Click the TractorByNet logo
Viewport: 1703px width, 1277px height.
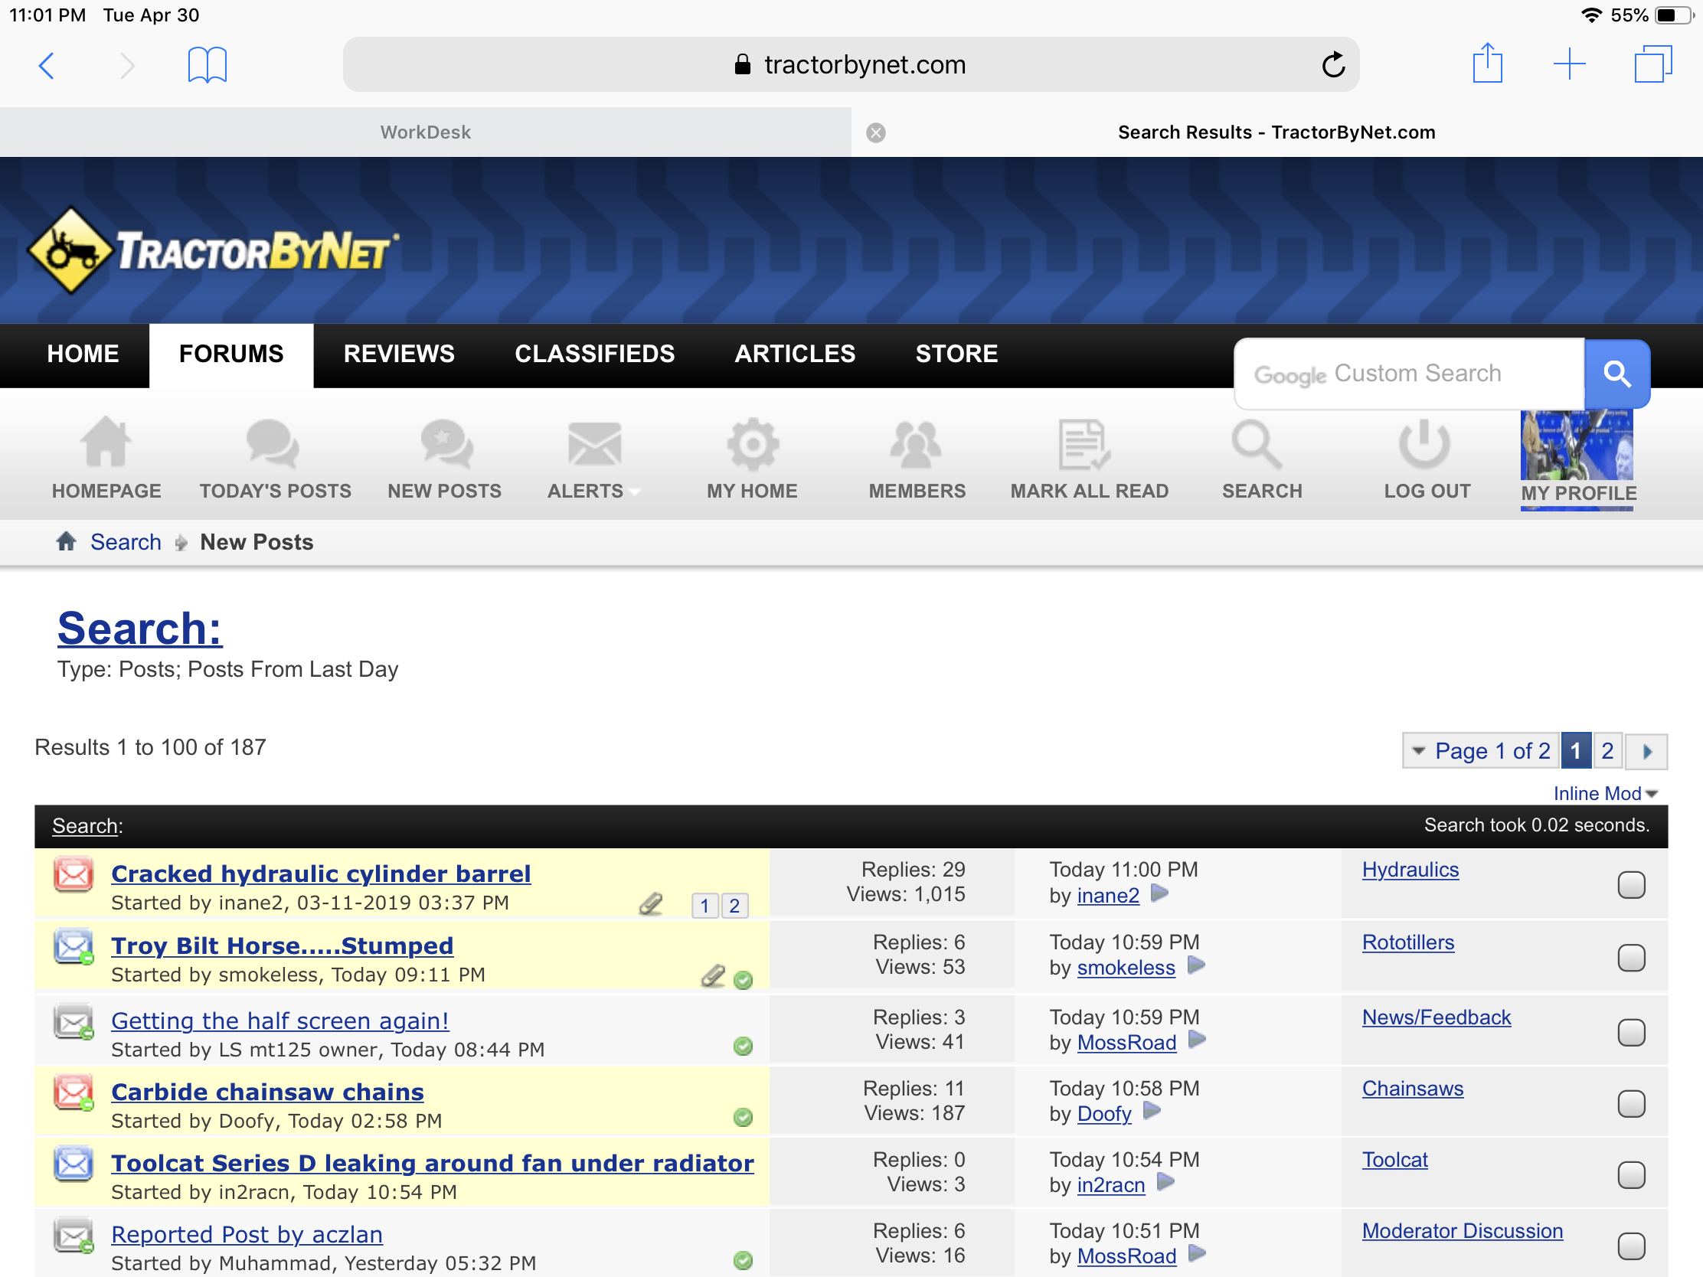[214, 250]
